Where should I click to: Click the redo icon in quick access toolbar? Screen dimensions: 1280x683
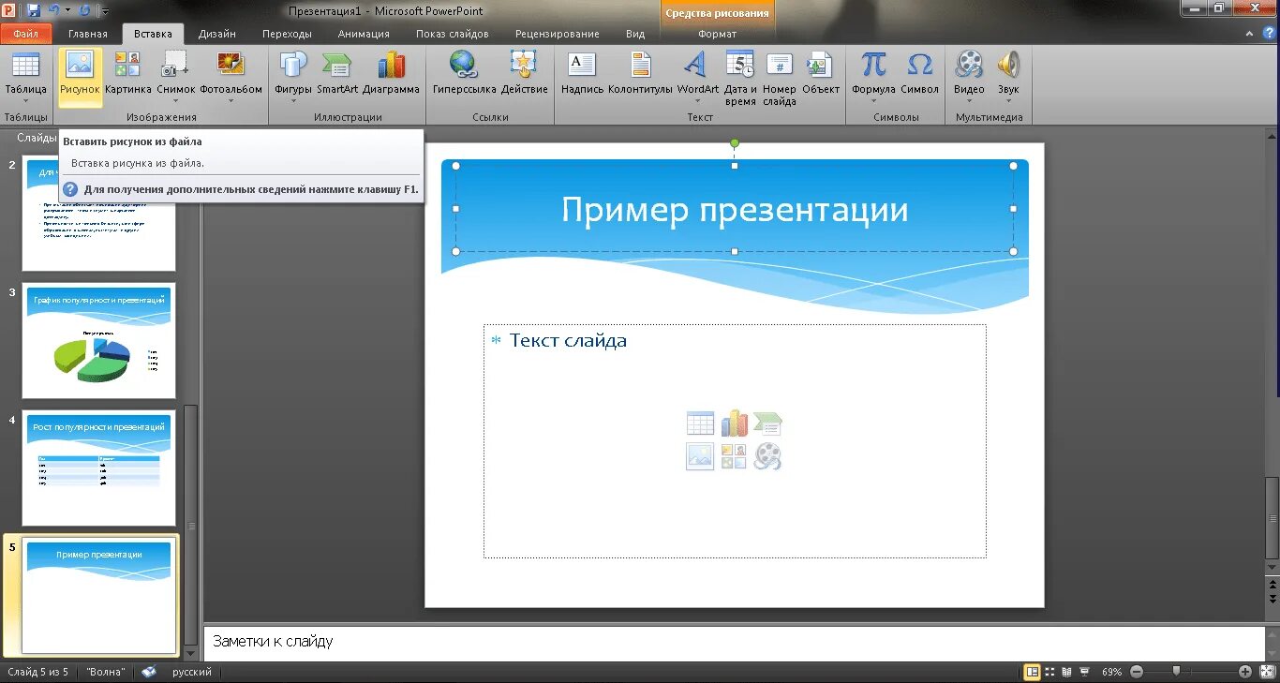[85, 10]
